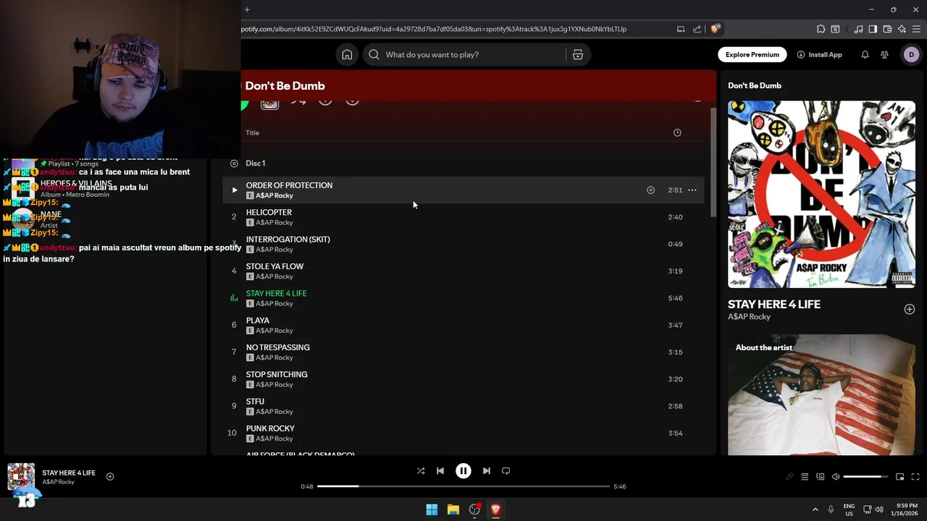Click the Explore Premium button
The image size is (927, 521).
[x=752, y=54]
